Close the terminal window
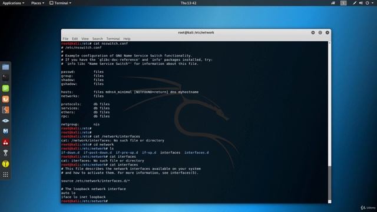377x212 pixels. pyautogui.click(x=328, y=32)
